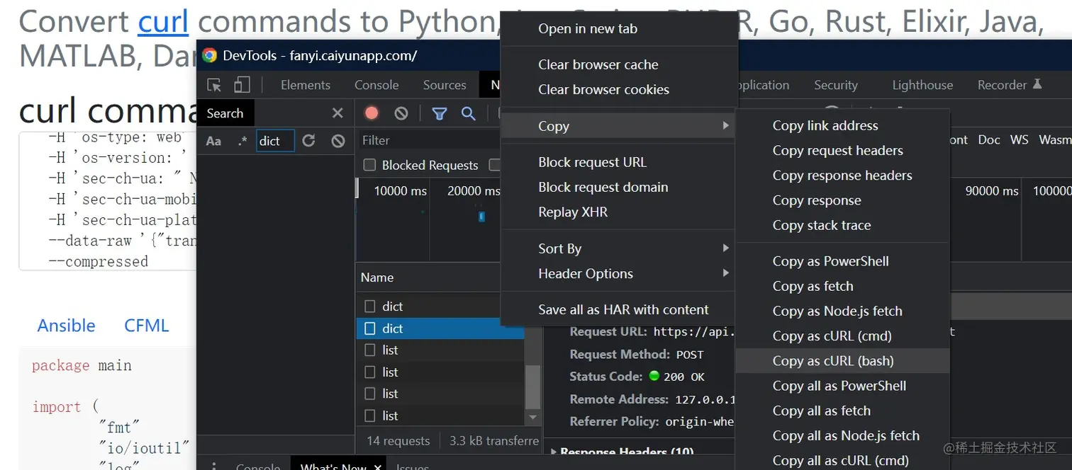1072x470 pixels.
Task: Select the Ansible language link
Action: [66, 326]
